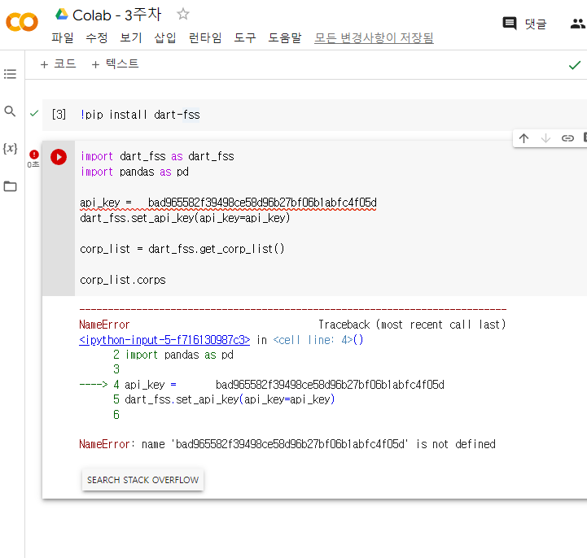Image resolution: width=587 pixels, height=558 pixels.
Task: Open the Colab home logo
Action: 22,22
